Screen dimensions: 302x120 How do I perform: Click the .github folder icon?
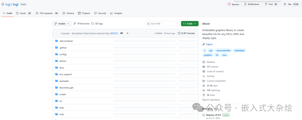(56, 47)
